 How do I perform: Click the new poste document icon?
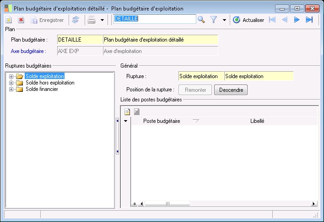pos(127,111)
